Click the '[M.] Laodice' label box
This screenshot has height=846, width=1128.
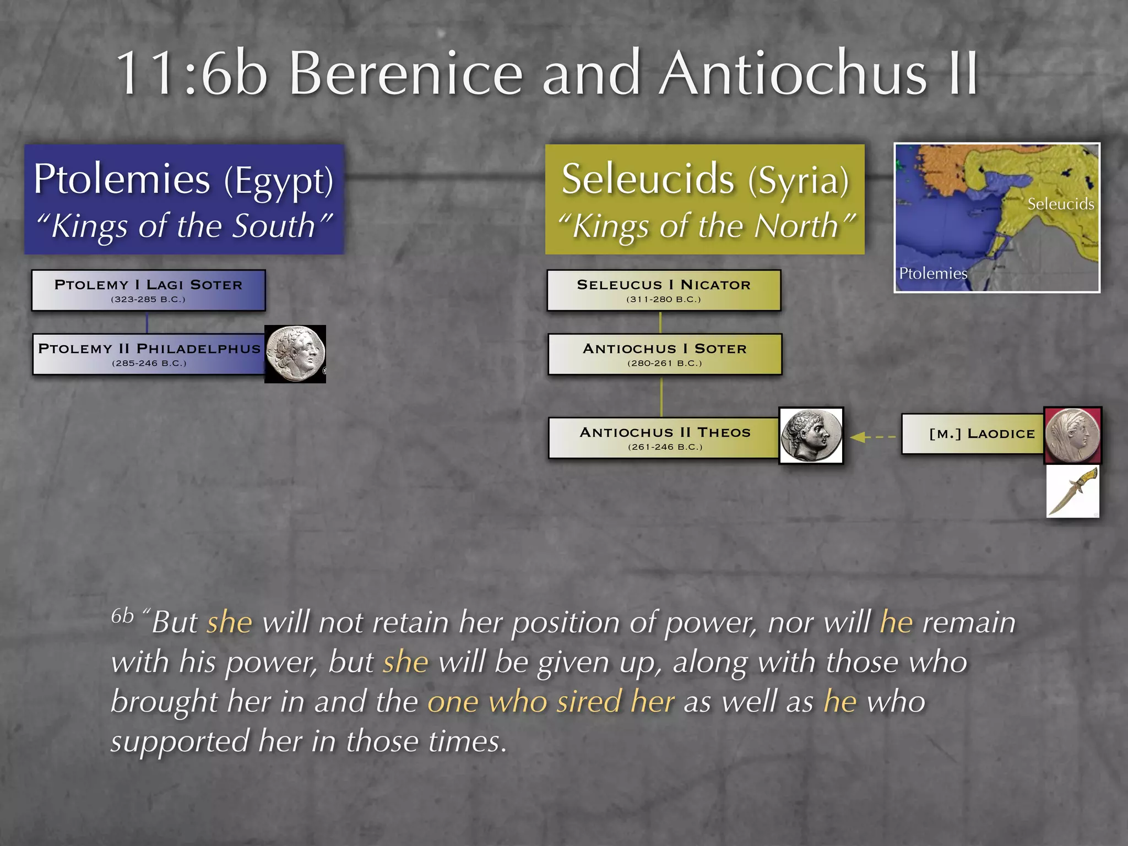point(974,434)
